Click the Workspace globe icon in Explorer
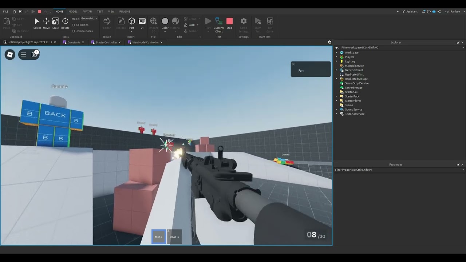Image resolution: width=466 pixels, height=262 pixels. [341, 53]
